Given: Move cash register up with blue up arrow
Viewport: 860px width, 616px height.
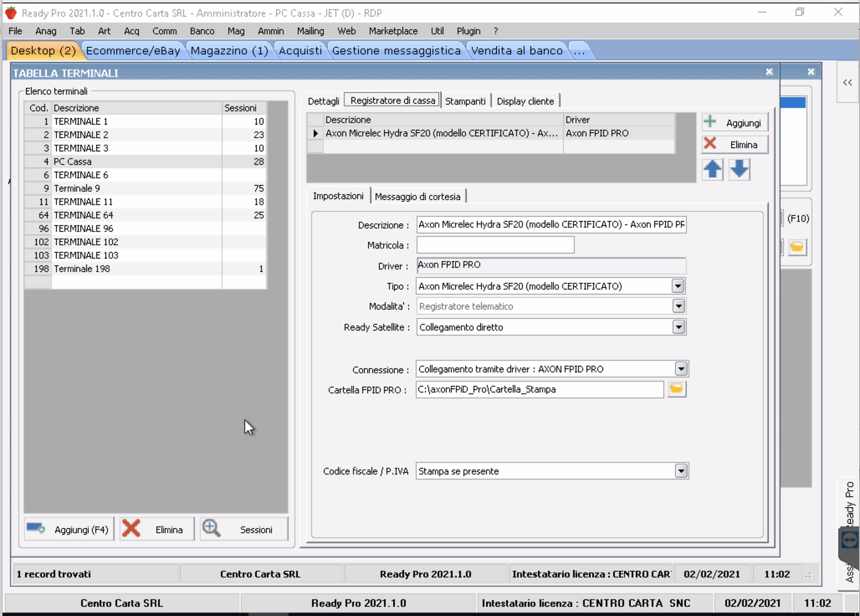Looking at the screenshot, I should pyautogui.click(x=713, y=169).
